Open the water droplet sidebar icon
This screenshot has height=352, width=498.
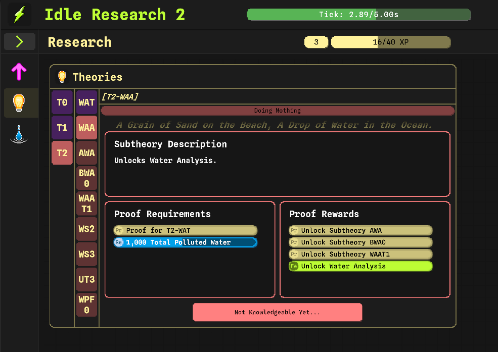tap(19, 134)
